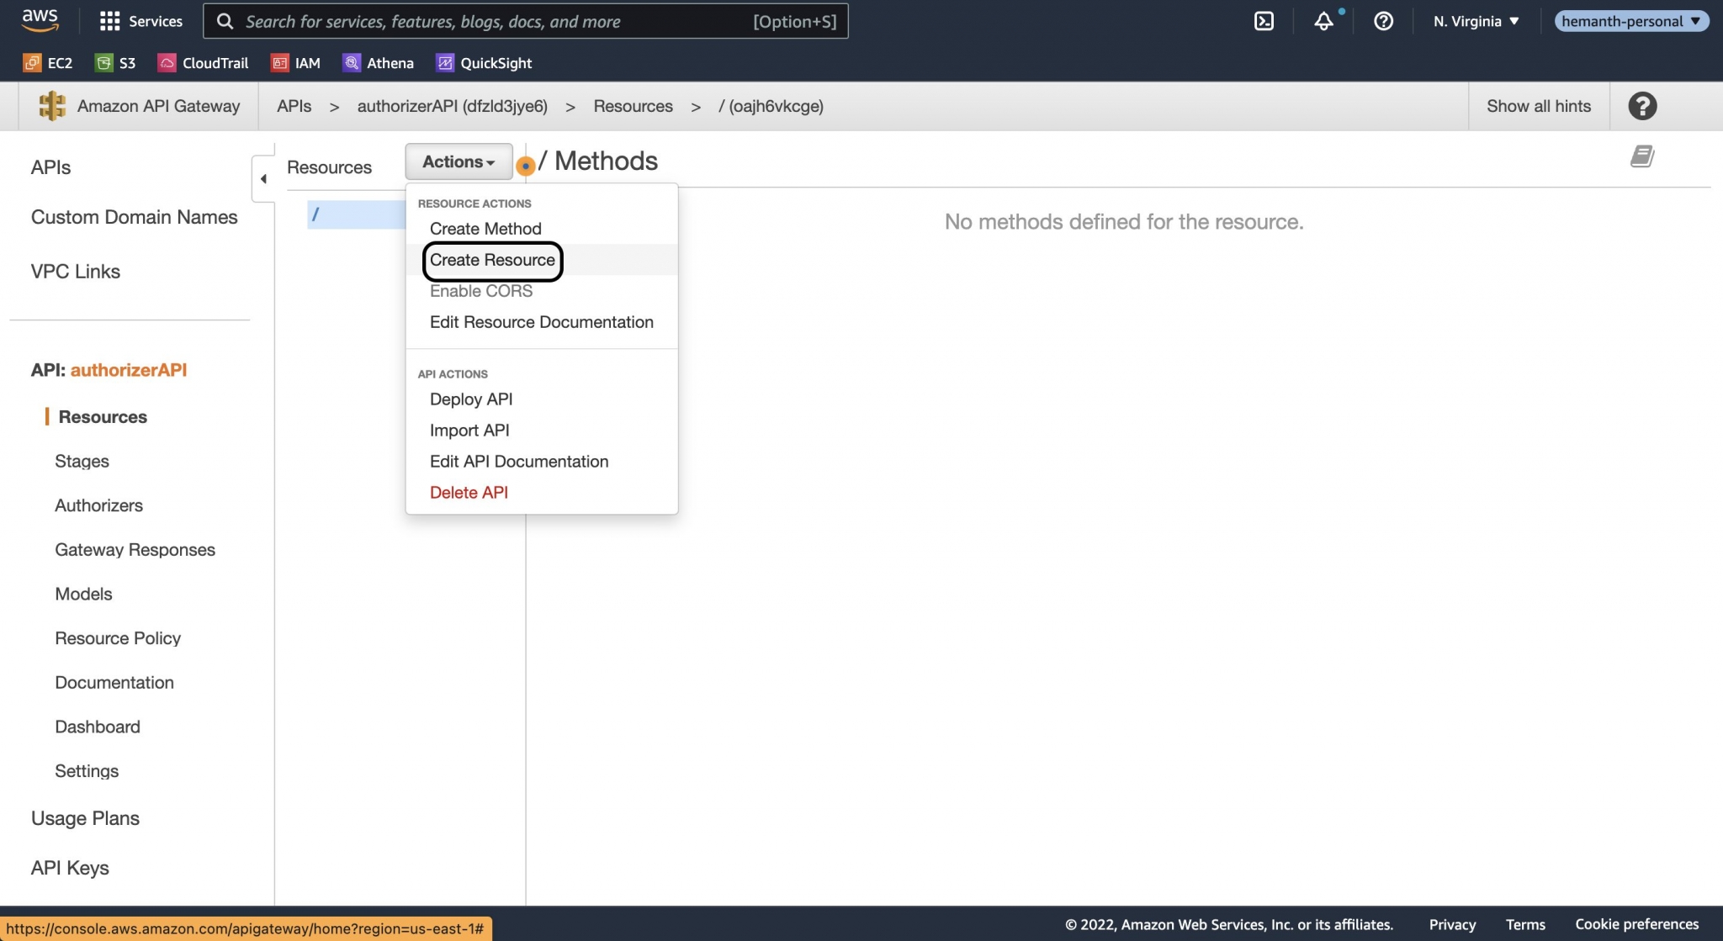
Task: Open the AWS help question mark menu
Action: tap(1383, 21)
